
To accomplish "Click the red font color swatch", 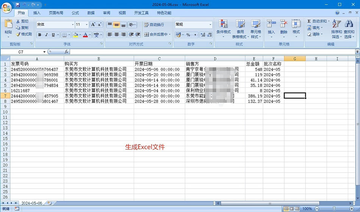I will (x=85, y=35).
